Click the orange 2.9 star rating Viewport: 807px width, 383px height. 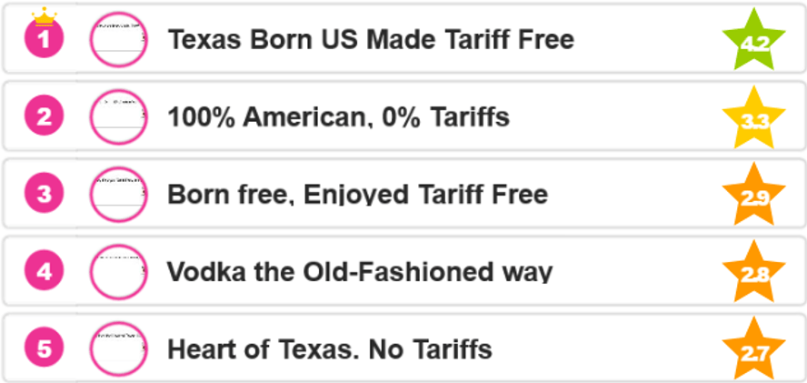click(x=753, y=197)
